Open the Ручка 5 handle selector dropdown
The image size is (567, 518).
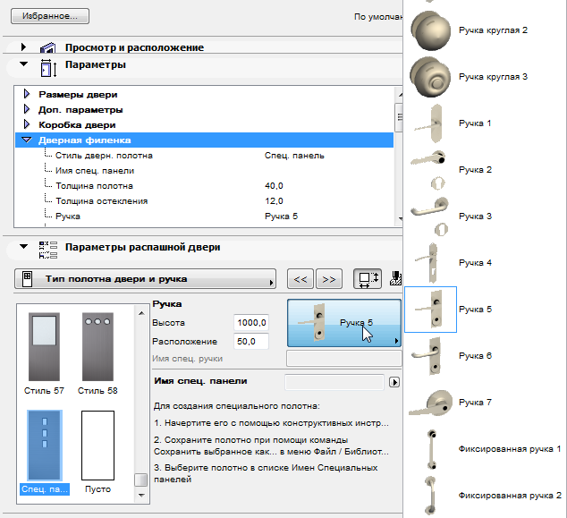[x=344, y=323]
